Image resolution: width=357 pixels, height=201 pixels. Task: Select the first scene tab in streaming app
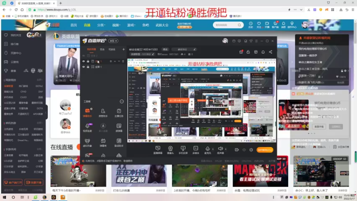(91, 49)
